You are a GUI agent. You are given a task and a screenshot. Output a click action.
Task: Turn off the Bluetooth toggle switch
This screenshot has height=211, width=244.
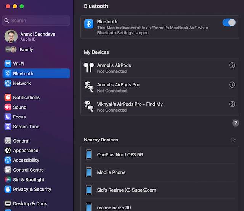point(229,23)
